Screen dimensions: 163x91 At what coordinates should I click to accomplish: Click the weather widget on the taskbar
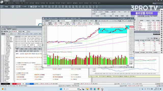pos(4,89)
